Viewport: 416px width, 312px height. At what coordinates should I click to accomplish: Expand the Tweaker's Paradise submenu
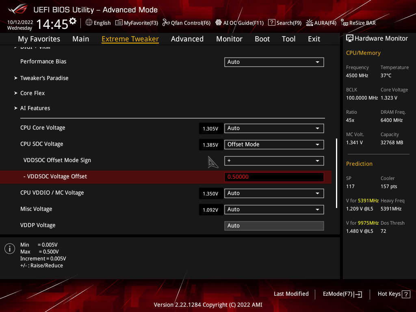click(44, 78)
